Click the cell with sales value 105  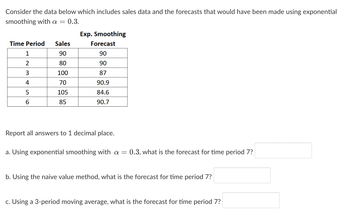62,92
